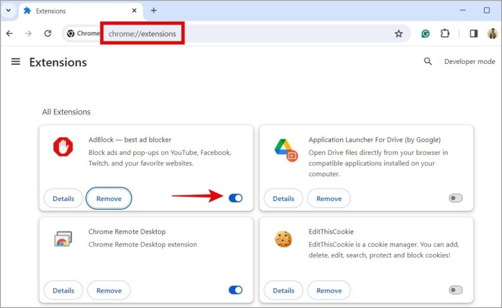This screenshot has width=502, height=308.
Task: Go back to previous page
Action: (10, 33)
